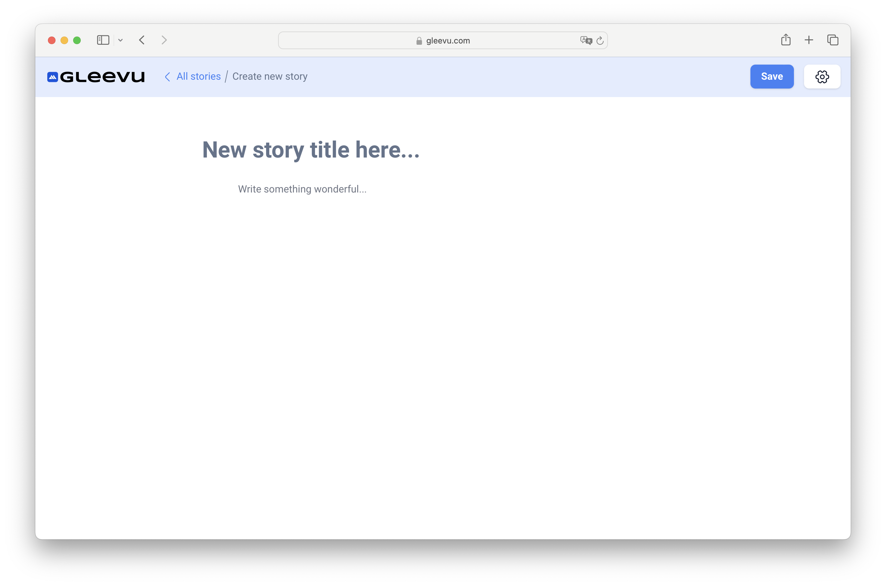Go to the All stories link
886x586 pixels.
199,76
